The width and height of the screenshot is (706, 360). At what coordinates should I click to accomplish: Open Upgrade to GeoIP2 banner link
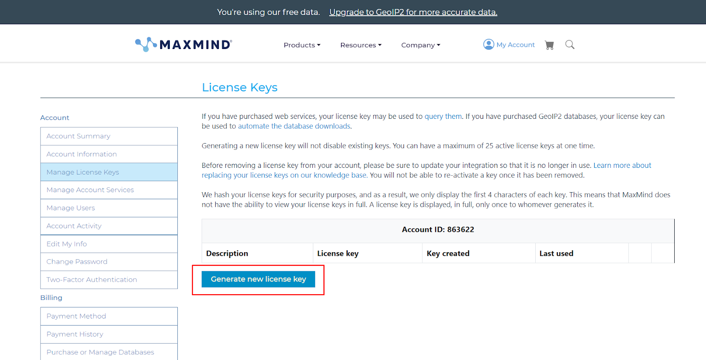pyautogui.click(x=413, y=12)
